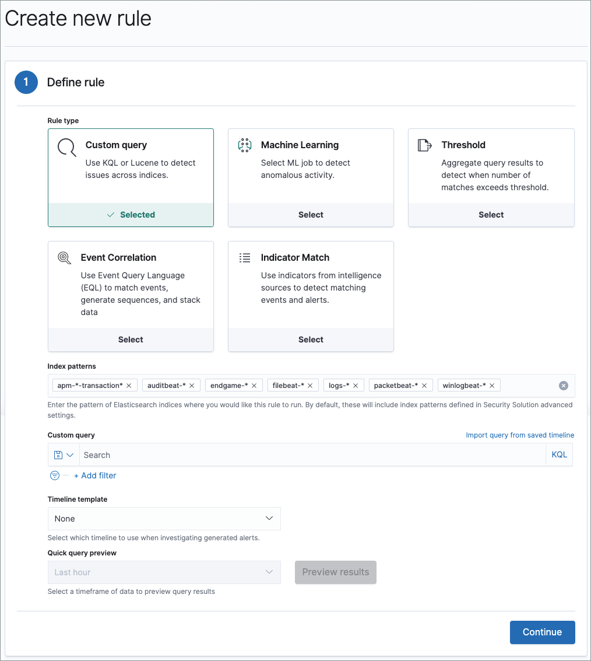Select the Threshold rule type
The image size is (591, 661).
click(491, 215)
